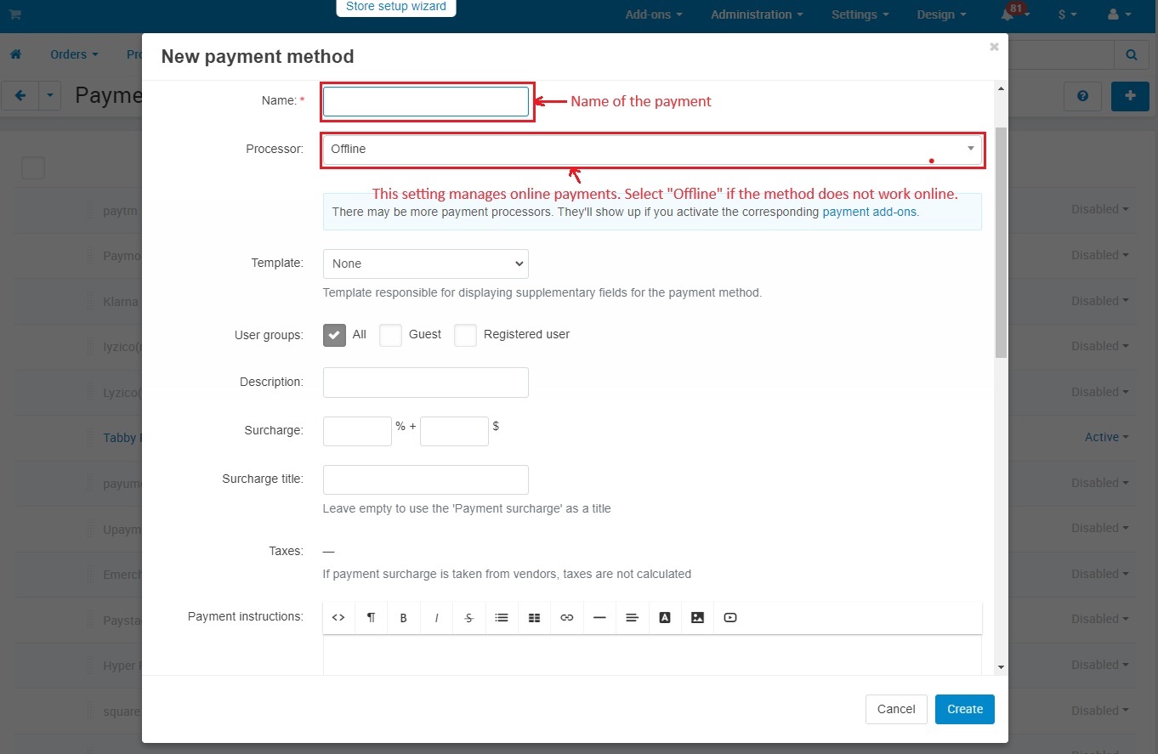
Task: Open the user account menu icon
Action: coord(1119,14)
